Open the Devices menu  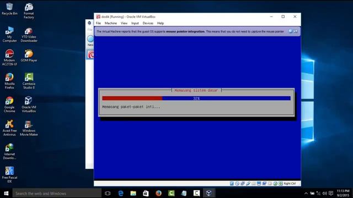point(148,23)
